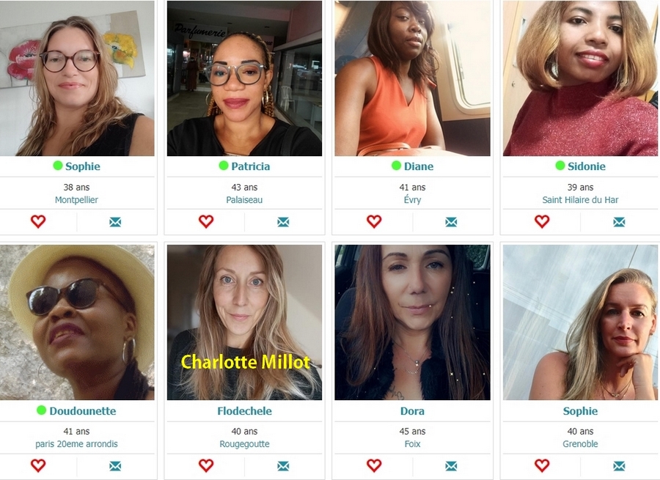The image size is (660, 480).
Task: Follow the Rougegoutte location link
Action: [x=244, y=444]
